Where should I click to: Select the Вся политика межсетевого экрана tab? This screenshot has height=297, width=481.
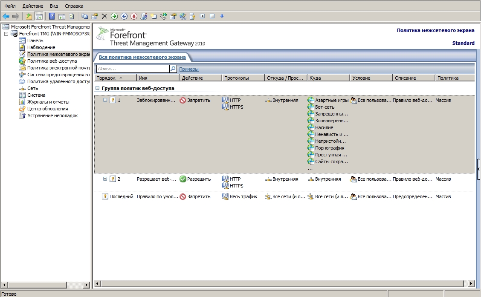click(x=142, y=57)
